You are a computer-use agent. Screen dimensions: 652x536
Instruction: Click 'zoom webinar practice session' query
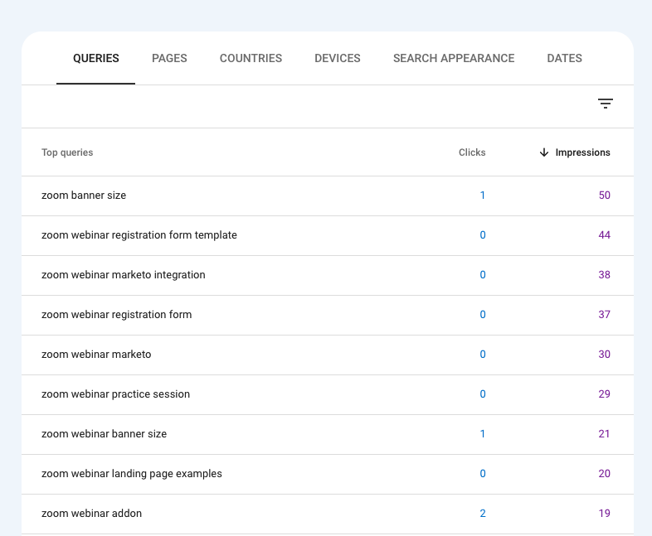[116, 394]
